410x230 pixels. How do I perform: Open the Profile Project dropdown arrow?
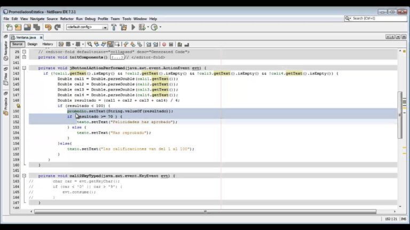click(x=160, y=27)
